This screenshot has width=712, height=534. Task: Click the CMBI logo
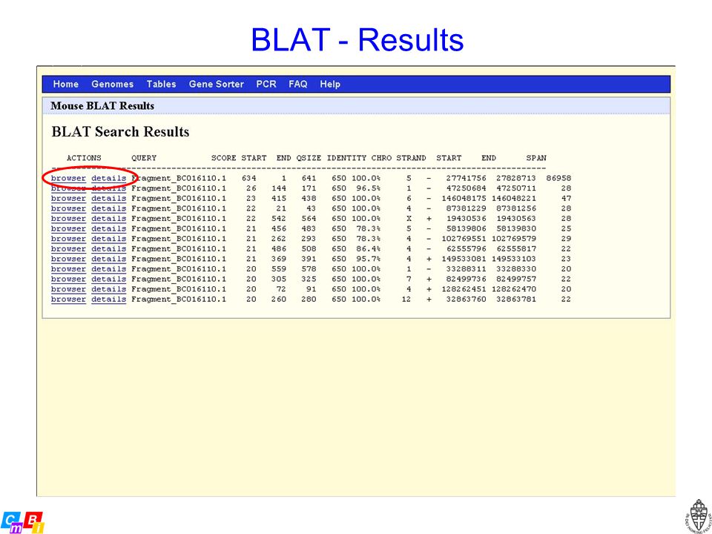pyautogui.click(x=22, y=522)
